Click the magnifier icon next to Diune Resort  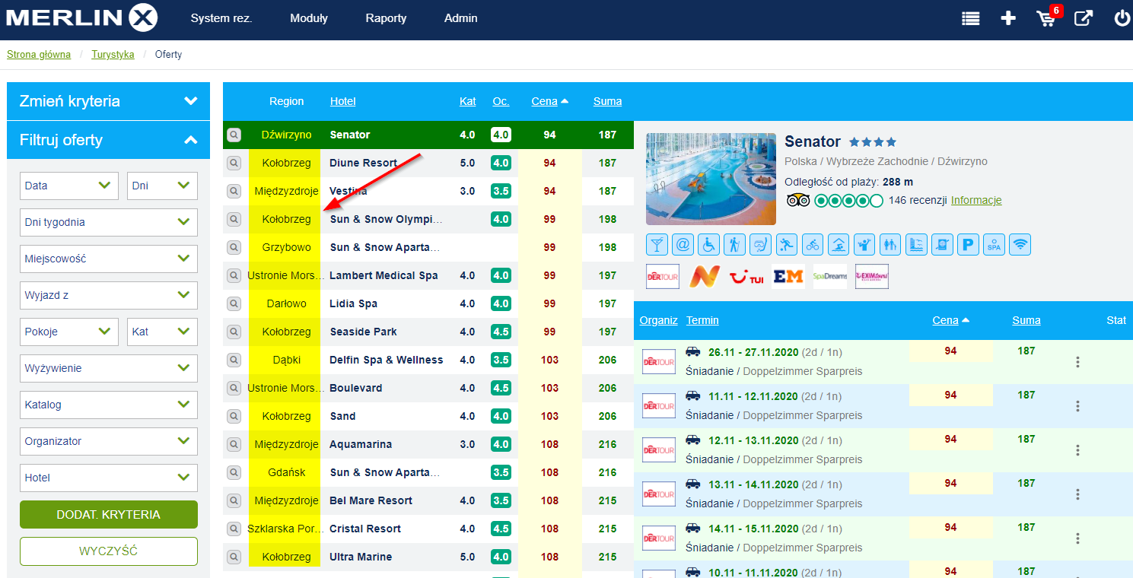234,163
